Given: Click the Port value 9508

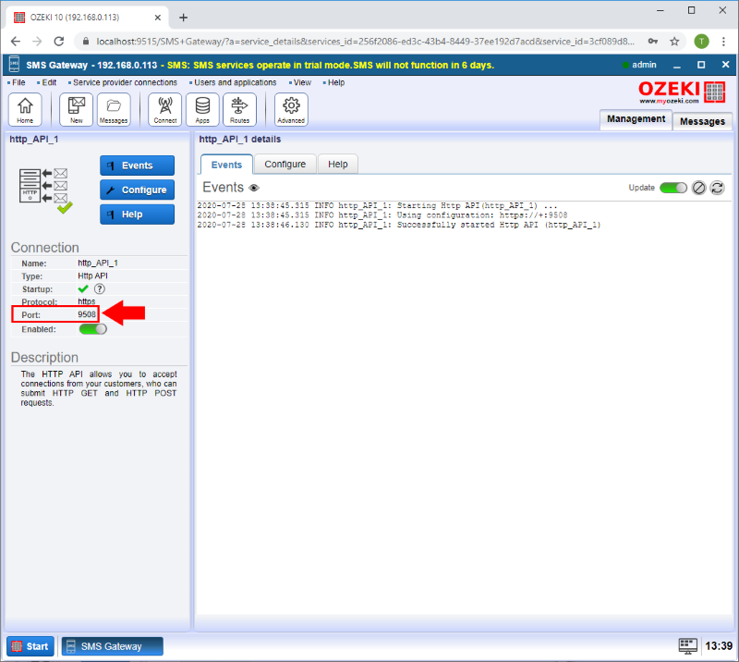Looking at the screenshot, I should 87,314.
